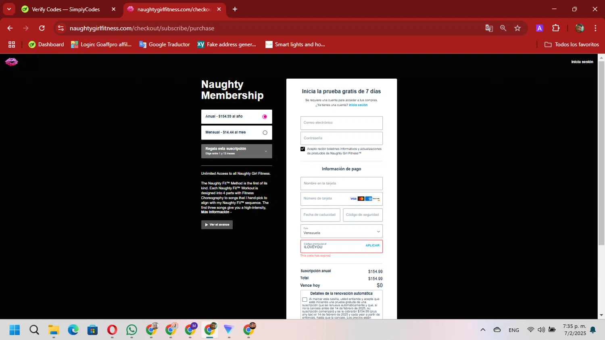Click the Número de tarjeta field
This screenshot has width=605, height=340.
[x=341, y=199]
